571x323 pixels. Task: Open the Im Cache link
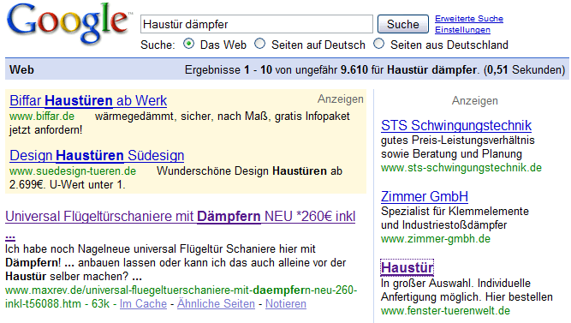coord(143,303)
